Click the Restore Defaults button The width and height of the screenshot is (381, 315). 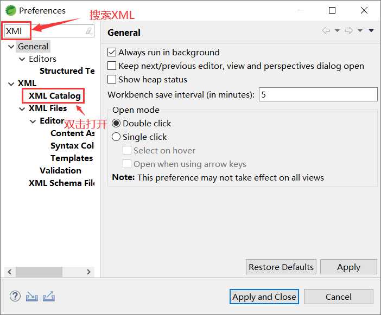point(281,267)
